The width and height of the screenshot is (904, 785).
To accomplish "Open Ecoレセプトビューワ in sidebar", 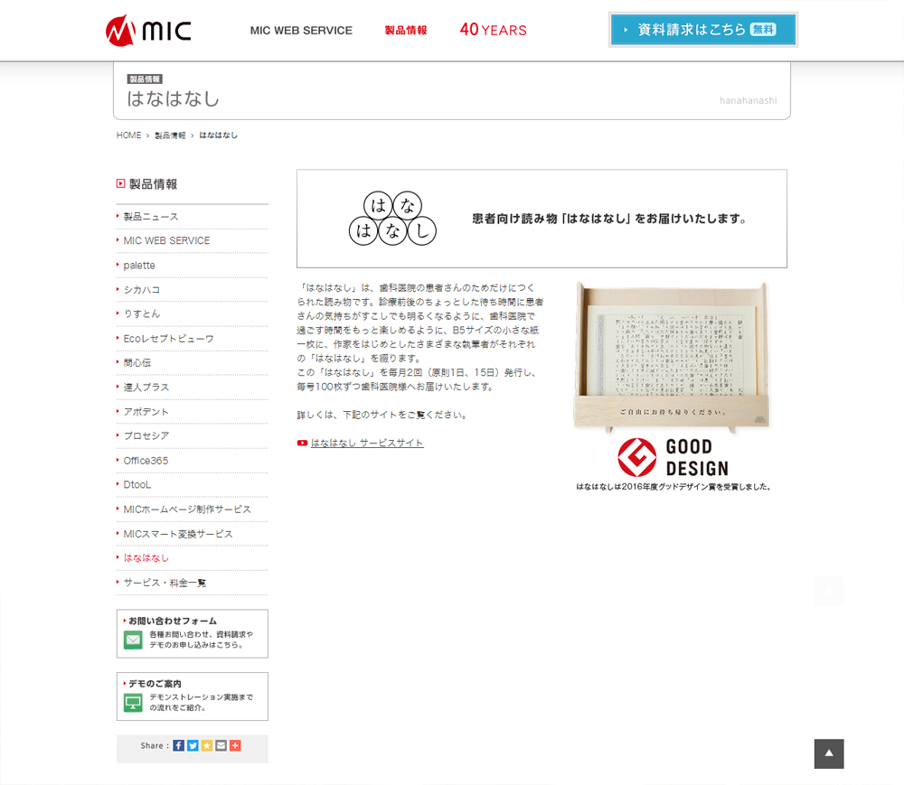I will click(x=168, y=339).
